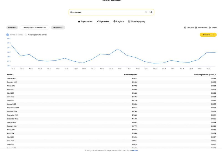Select the September 2023 row label
Viewport: 222px width, 152px height.
tap(13, 108)
